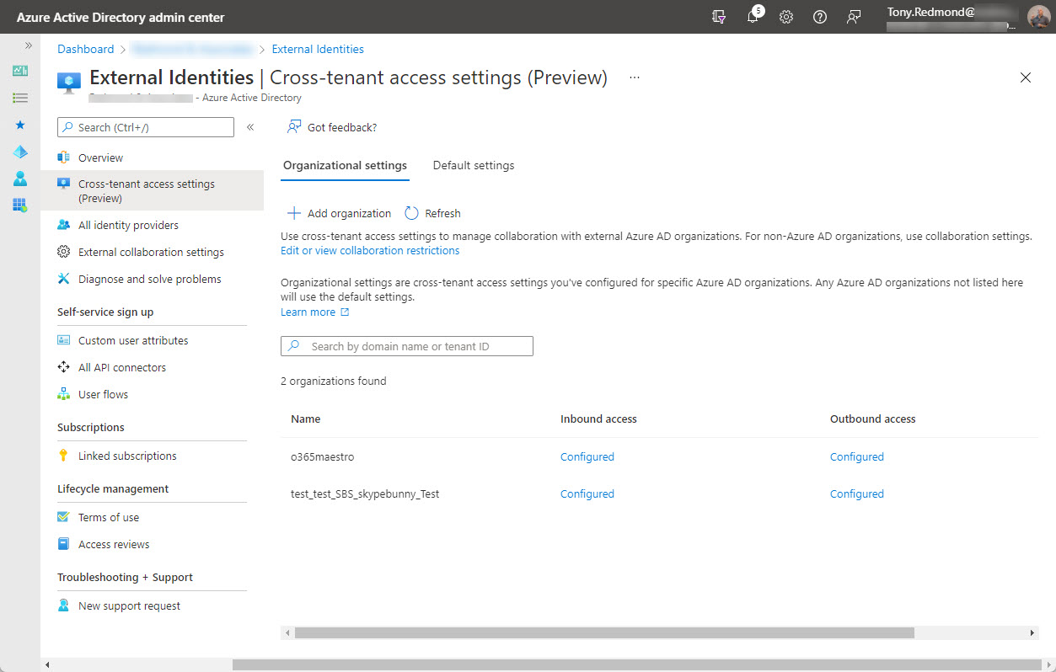Open o365maestro Outbound access Configured link
1056x672 pixels.
(857, 457)
